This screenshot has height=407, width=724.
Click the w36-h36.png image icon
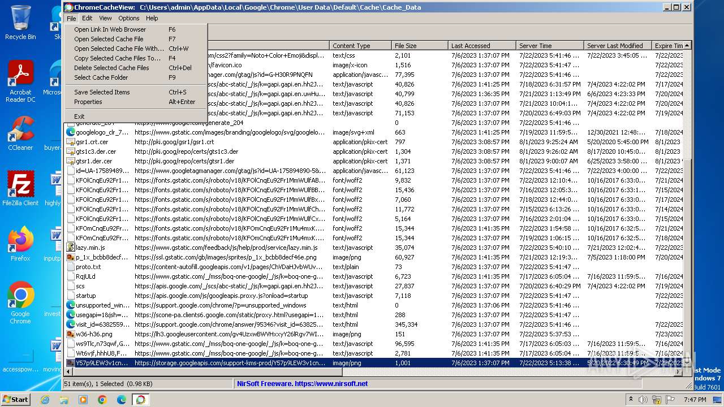[71, 334]
